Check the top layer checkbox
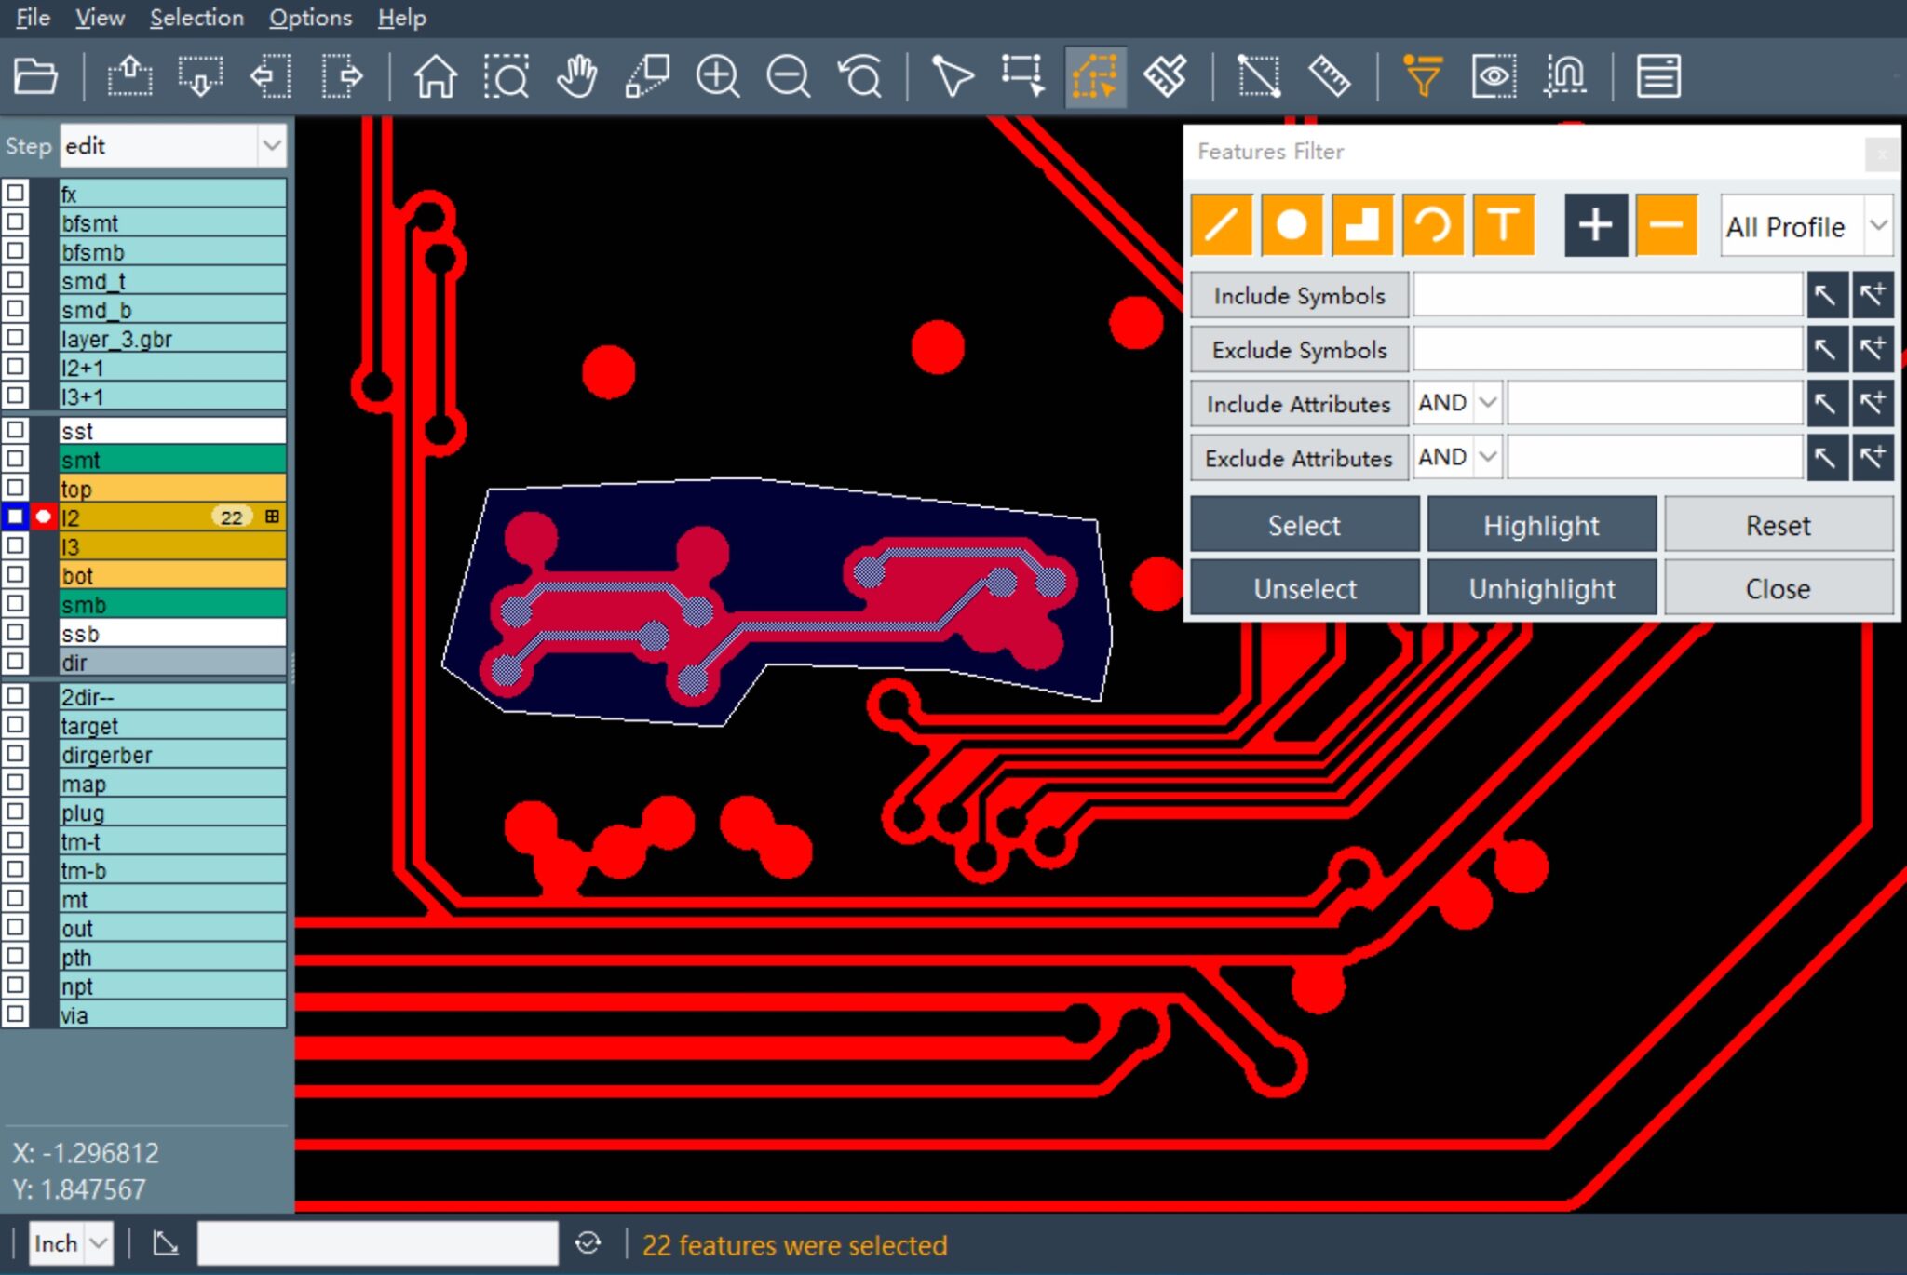 point(15,489)
